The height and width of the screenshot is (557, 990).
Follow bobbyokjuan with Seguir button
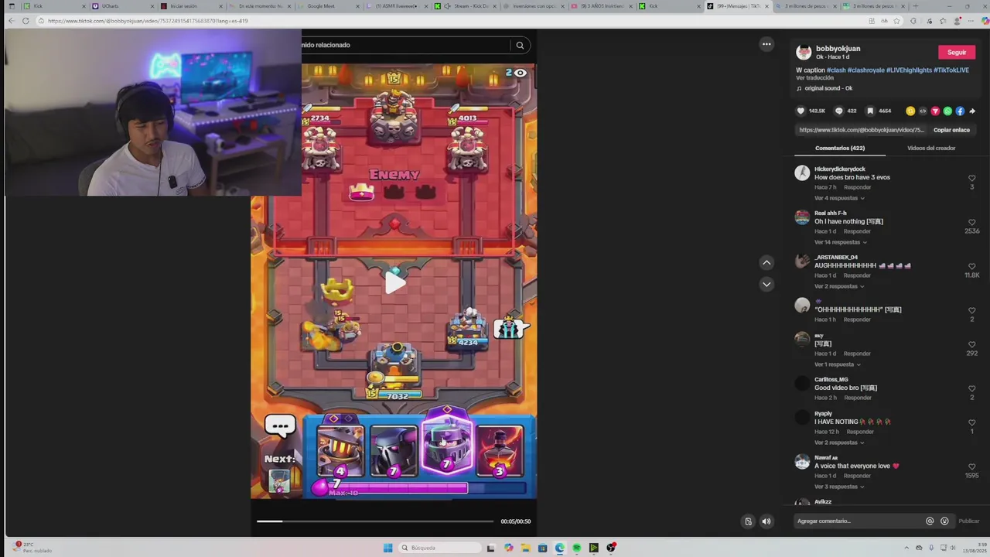click(x=957, y=52)
